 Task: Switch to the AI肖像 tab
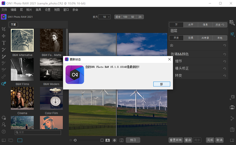click(x=205, y=38)
